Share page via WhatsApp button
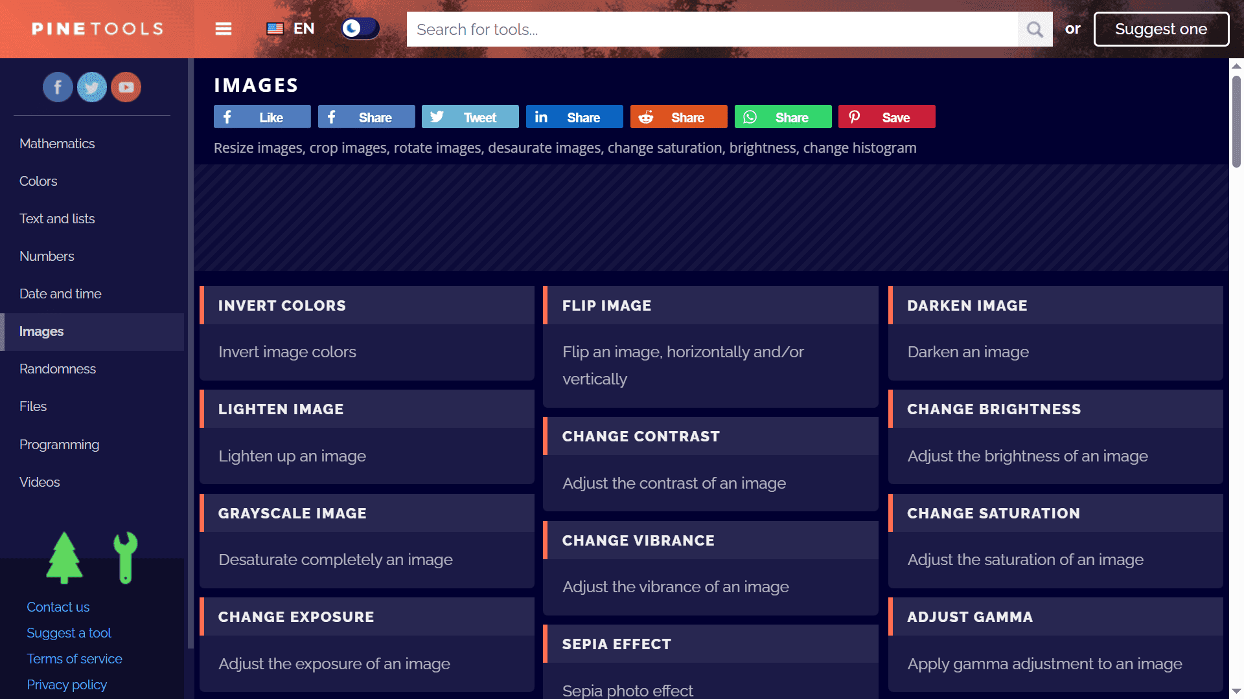 coord(783,117)
